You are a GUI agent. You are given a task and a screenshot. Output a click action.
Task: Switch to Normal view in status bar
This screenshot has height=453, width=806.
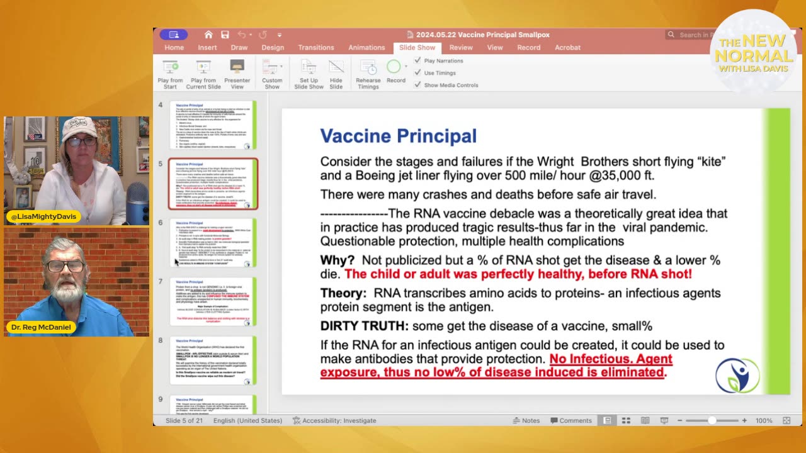(607, 420)
